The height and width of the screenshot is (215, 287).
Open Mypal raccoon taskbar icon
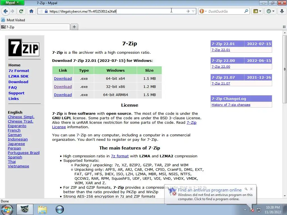pos(25,209)
